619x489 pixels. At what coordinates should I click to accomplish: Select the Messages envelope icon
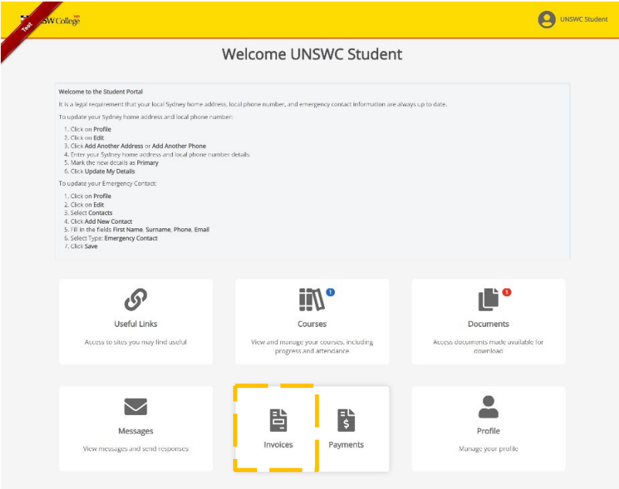135,406
